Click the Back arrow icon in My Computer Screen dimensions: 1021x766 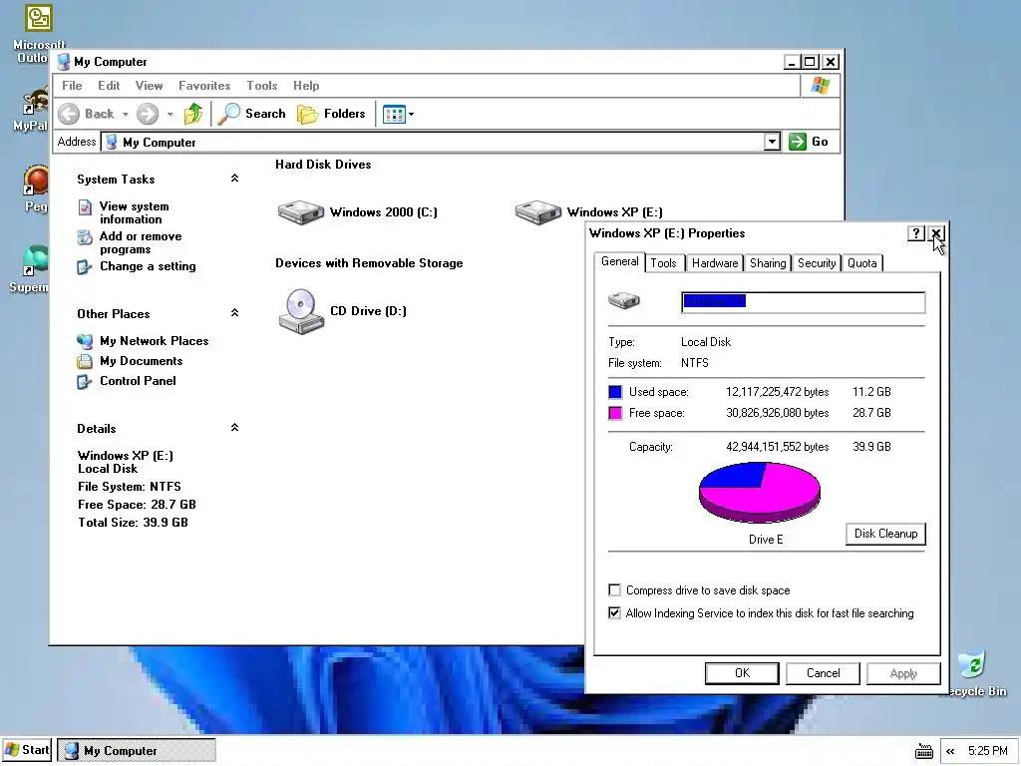coord(69,114)
